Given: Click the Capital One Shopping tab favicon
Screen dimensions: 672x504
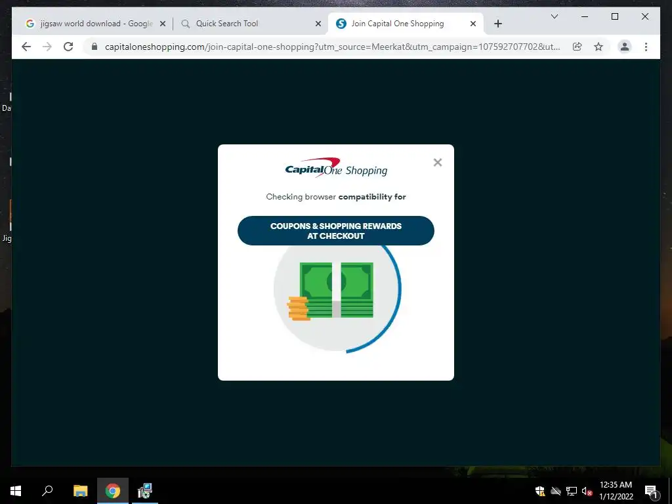Looking at the screenshot, I should pyautogui.click(x=341, y=24).
